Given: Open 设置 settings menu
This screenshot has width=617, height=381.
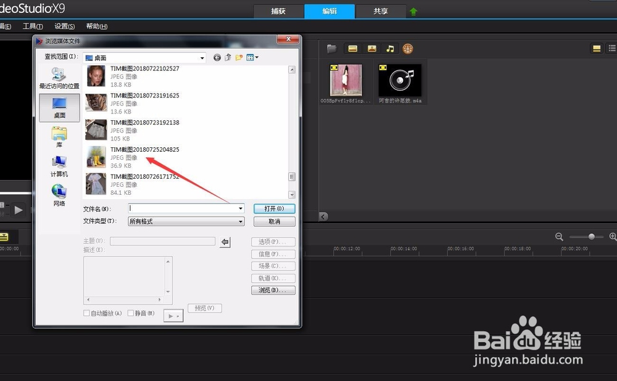Looking at the screenshot, I should click(x=65, y=27).
